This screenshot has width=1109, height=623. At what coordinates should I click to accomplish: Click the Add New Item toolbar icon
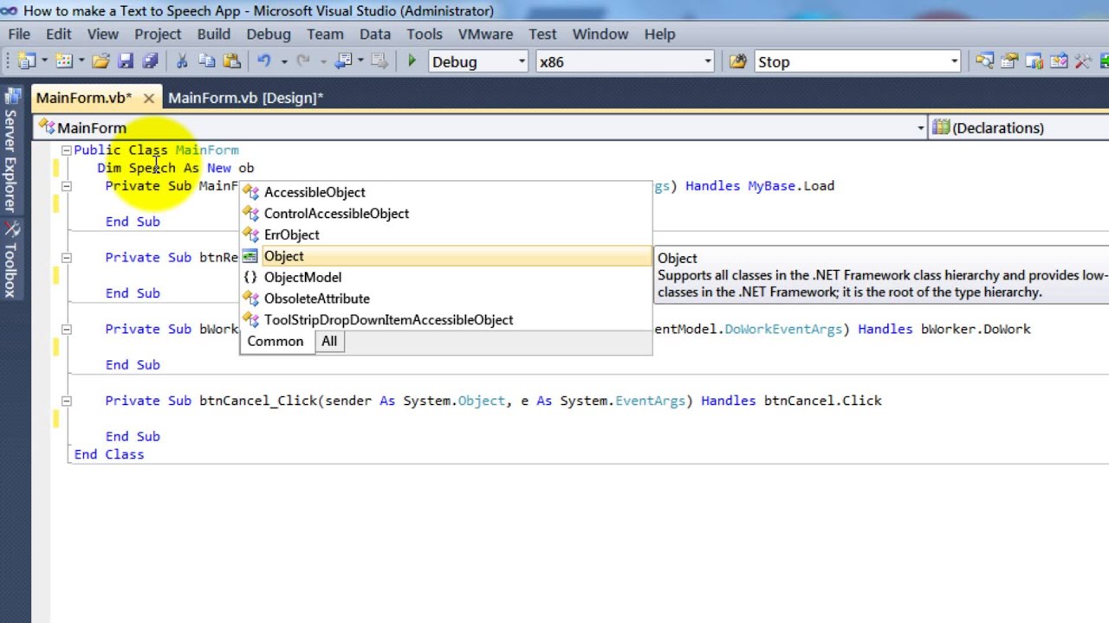point(64,61)
